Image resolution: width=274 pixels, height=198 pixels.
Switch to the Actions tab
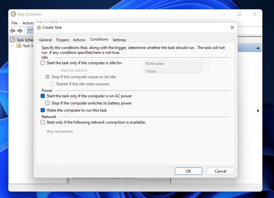79,40
